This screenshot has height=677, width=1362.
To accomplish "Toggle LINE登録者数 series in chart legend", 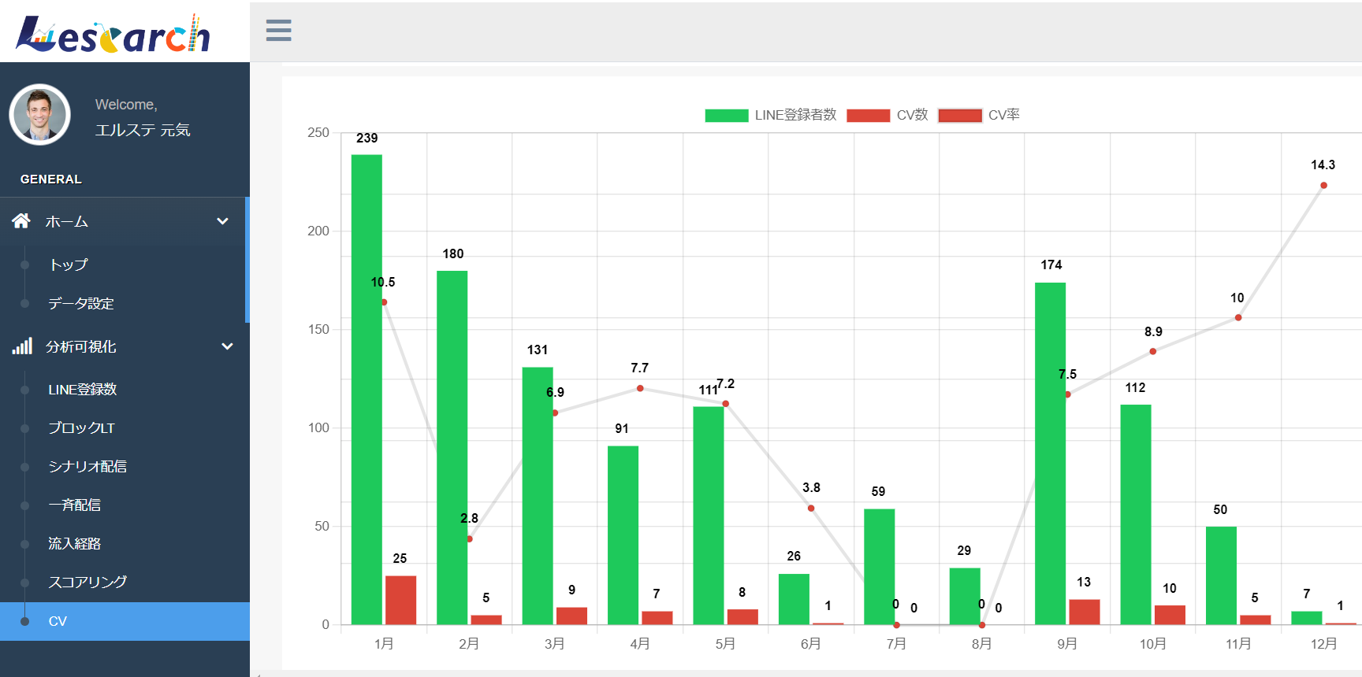I will tap(770, 115).
